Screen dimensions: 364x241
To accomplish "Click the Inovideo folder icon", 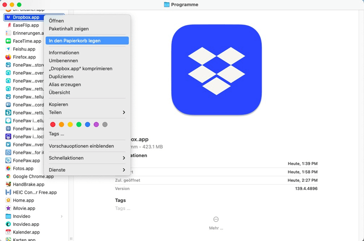I will coord(8,216).
